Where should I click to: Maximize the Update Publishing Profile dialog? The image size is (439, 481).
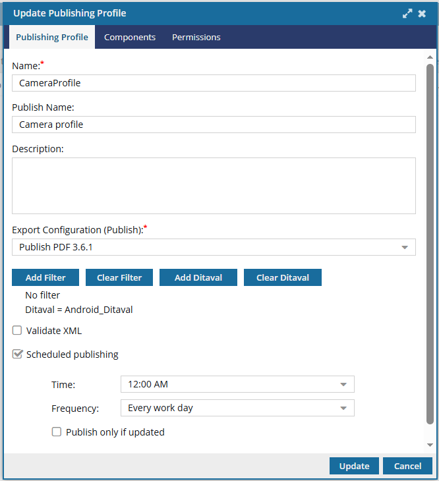pos(408,13)
